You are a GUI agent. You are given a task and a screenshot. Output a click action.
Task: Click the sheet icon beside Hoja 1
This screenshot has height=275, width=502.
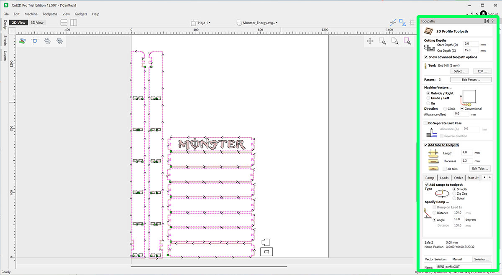[x=194, y=23]
